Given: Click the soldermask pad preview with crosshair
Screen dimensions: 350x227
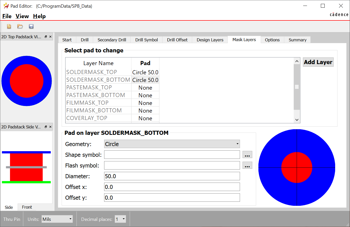Looking at the screenshot, I should [297, 168].
